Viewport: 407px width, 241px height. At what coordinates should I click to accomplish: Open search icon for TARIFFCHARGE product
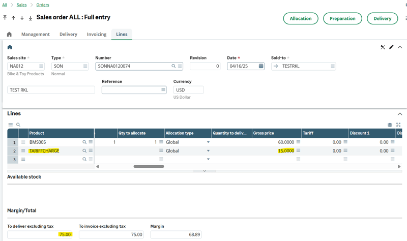84,151
